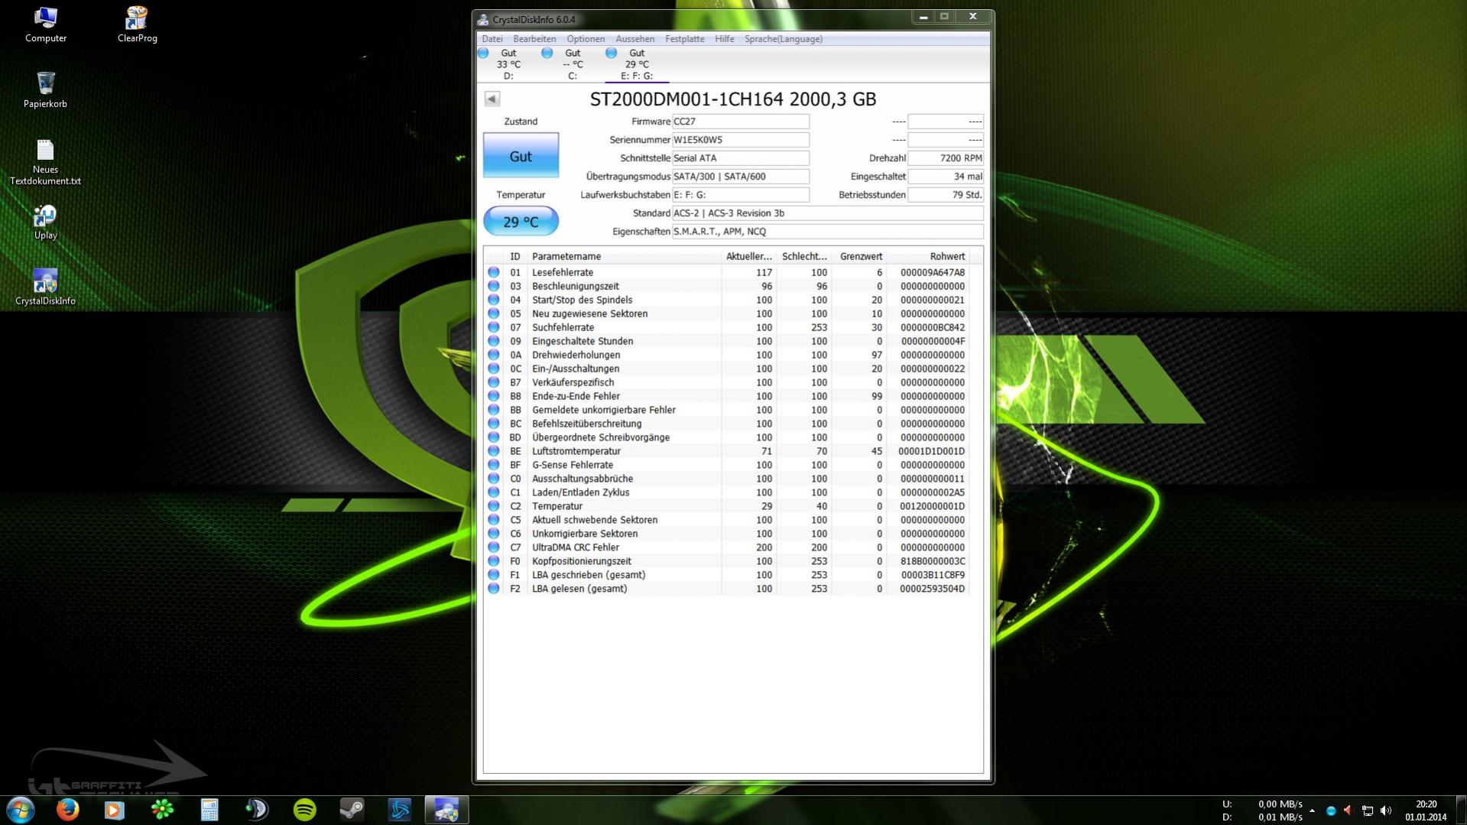This screenshot has height=825, width=1467.
Task: Open the Aussehen menu
Action: [x=635, y=39]
